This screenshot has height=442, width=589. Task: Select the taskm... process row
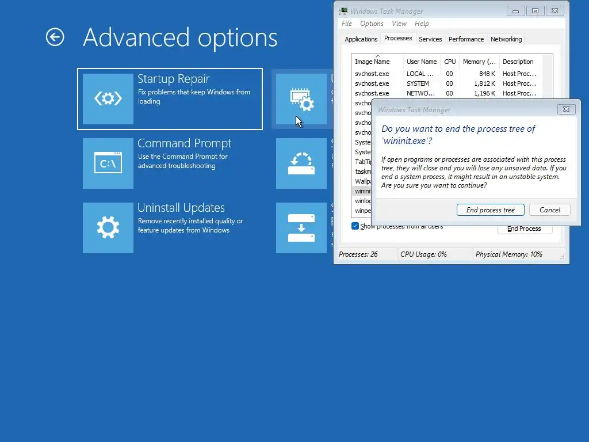(x=362, y=172)
